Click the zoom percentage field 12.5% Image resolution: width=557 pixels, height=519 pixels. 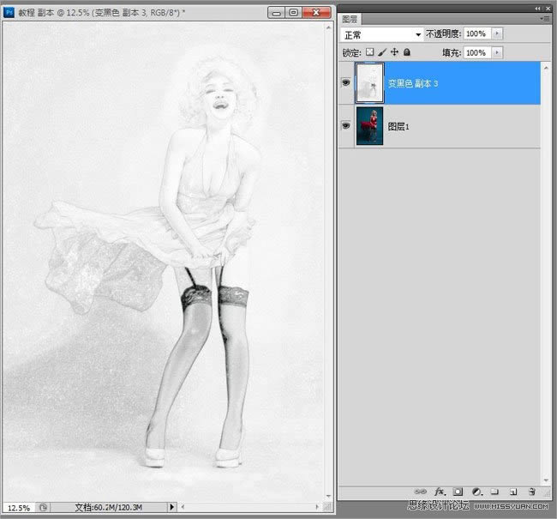(17, 507)
